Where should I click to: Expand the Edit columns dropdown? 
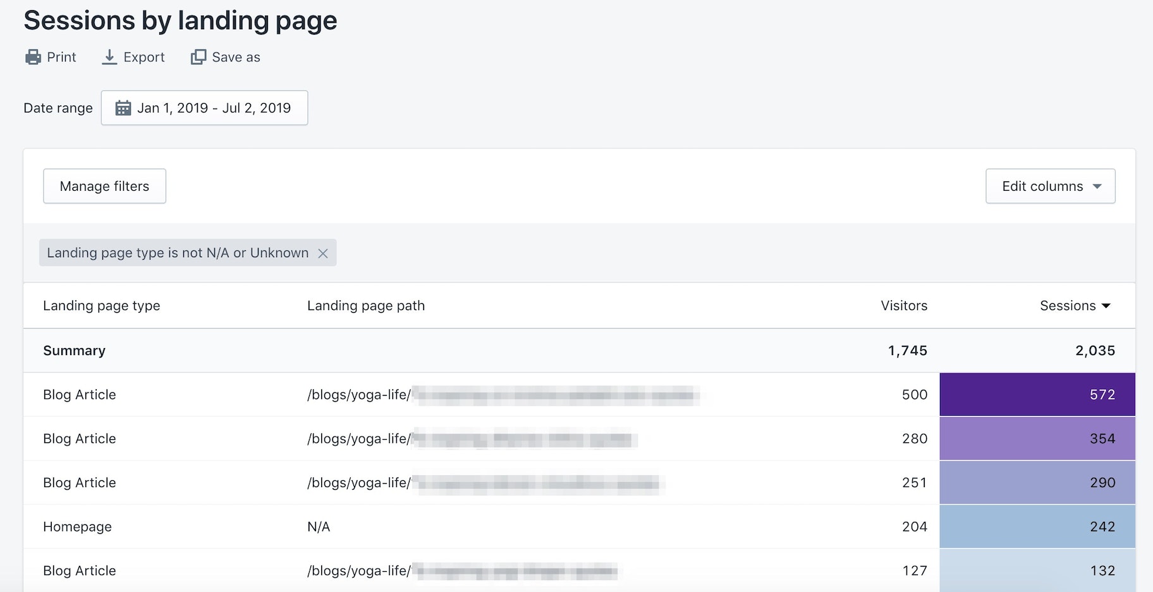1050,186
